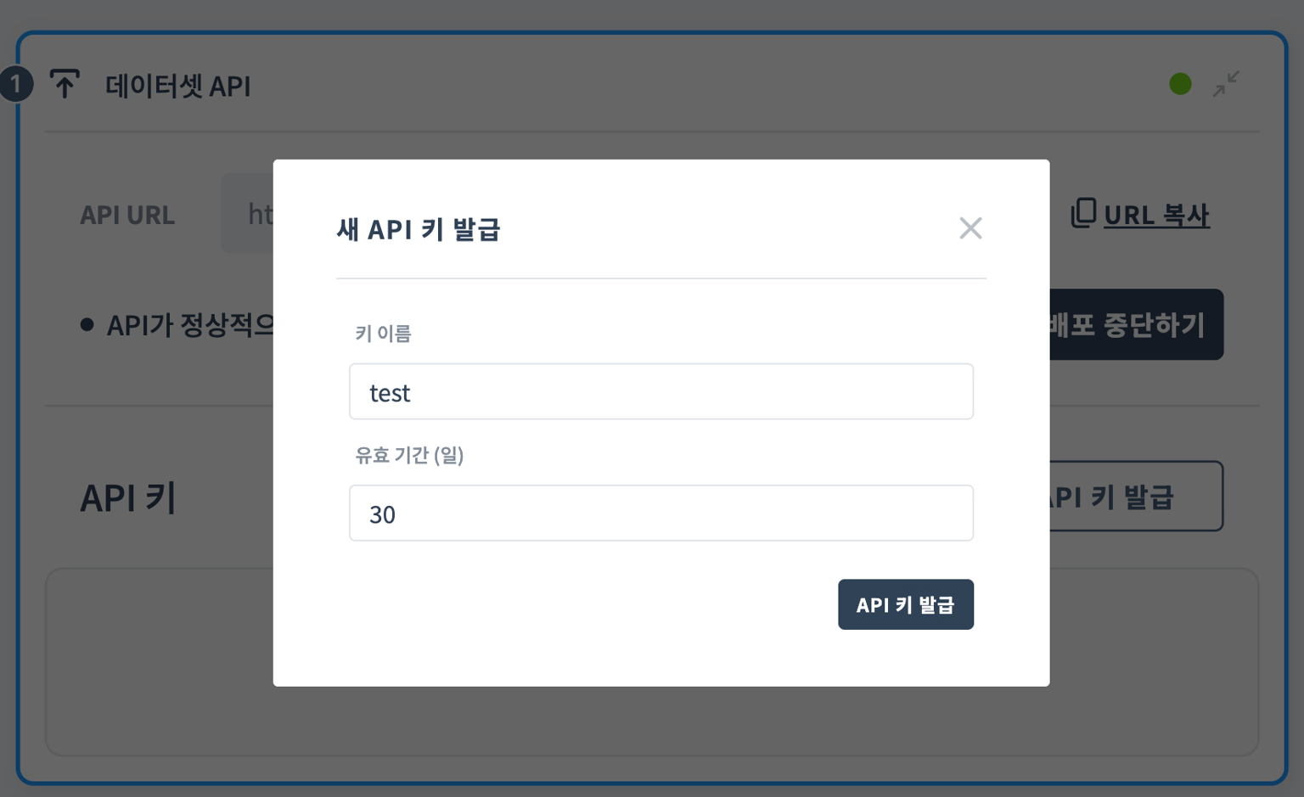This screenshot has width=1304, height=797.
Task: Click the 유효 기간 (일) label
Action: 410,455
